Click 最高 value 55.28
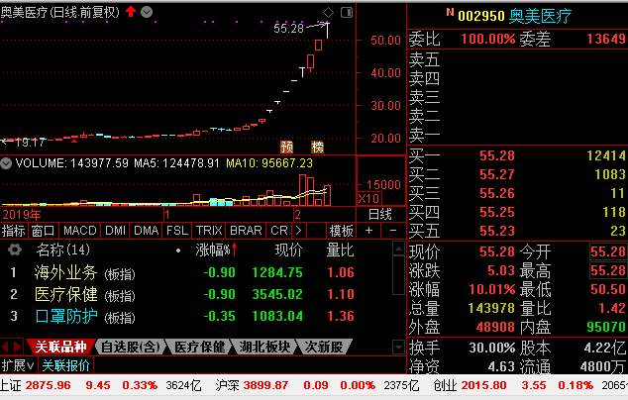The image size is (628, 400). tap(607, 270)
